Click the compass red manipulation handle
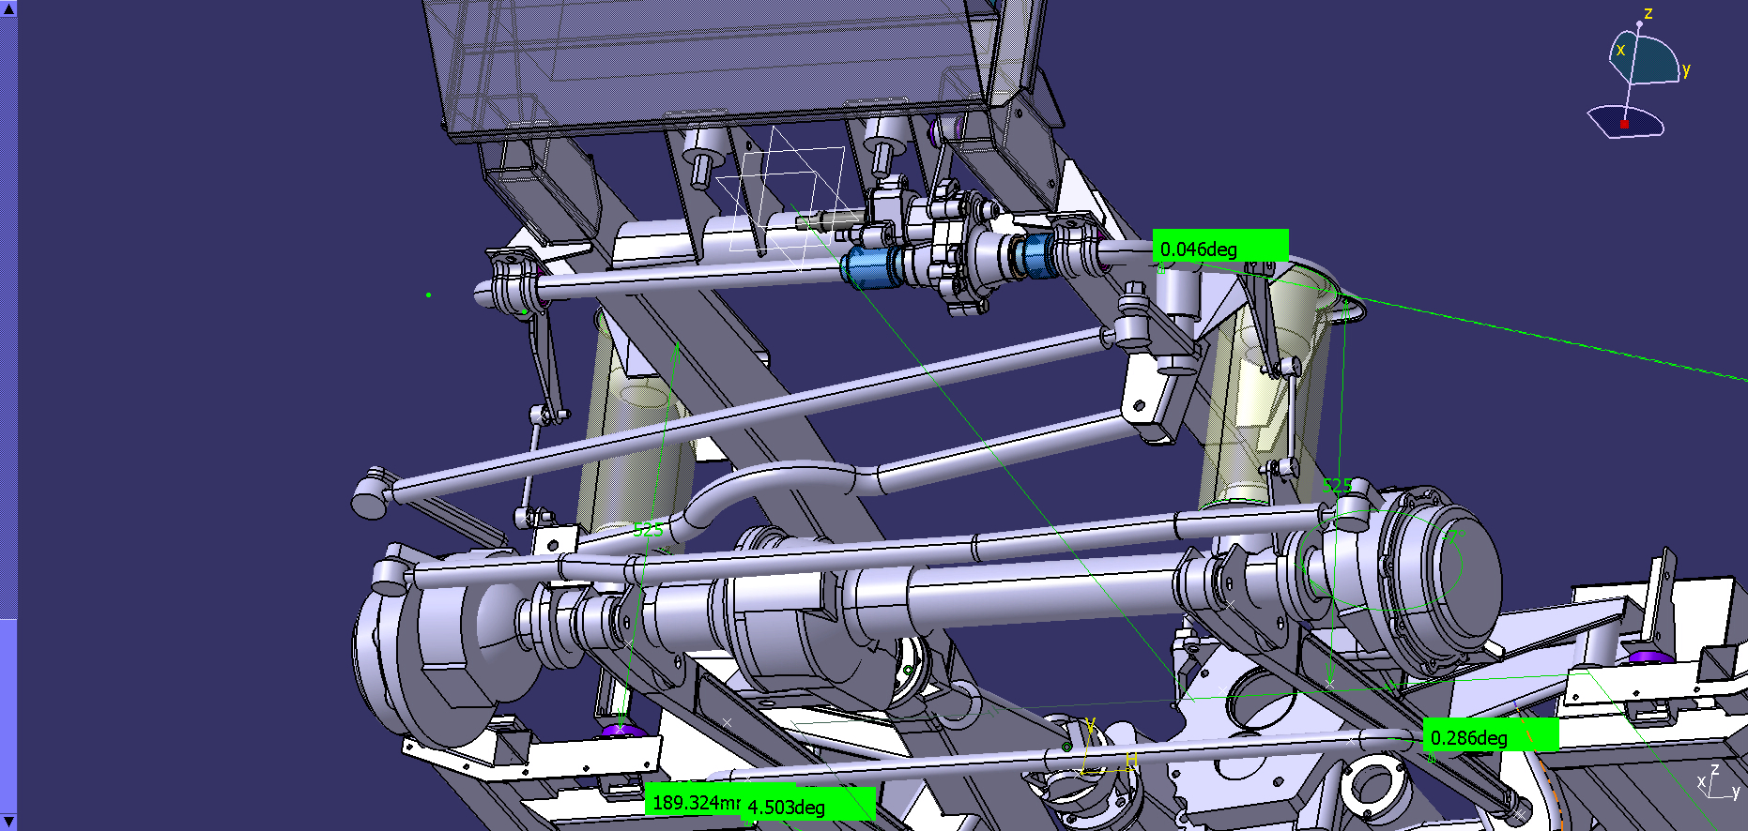This screenshot has height=831, width=1748. click(1624, 124)
